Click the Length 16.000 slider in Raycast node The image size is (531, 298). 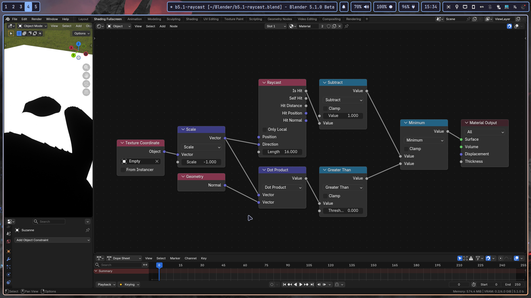(282, 152)
